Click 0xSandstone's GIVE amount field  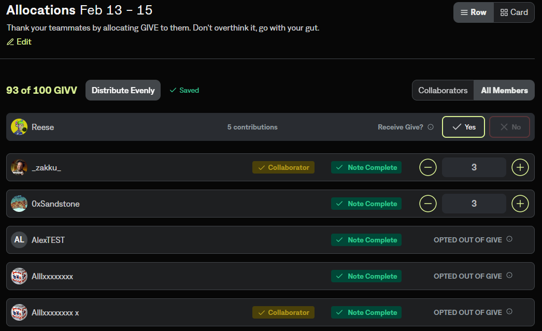pyautogui.click(x=474, y=204)
